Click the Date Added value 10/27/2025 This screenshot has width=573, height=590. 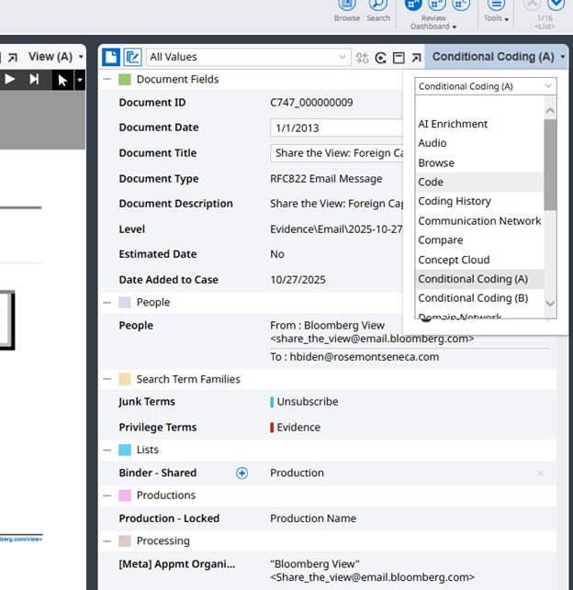pos(298,280)
